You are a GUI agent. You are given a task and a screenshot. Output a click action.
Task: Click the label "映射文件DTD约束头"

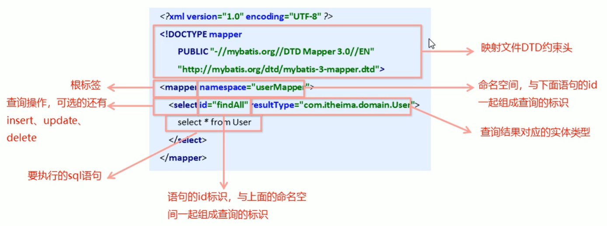[x=527, y=48]
